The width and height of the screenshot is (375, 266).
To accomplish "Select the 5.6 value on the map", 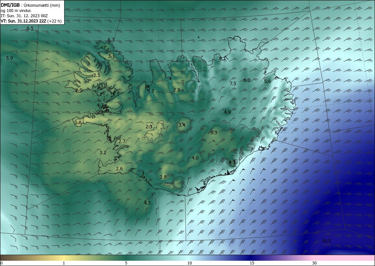I will pyautogui.click(x=267, y=81).
